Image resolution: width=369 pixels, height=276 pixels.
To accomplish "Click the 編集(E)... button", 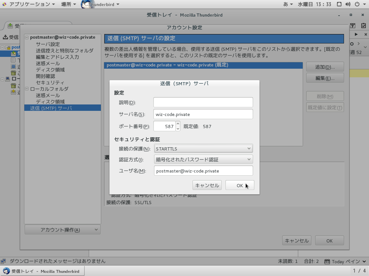I will point(325,78).
